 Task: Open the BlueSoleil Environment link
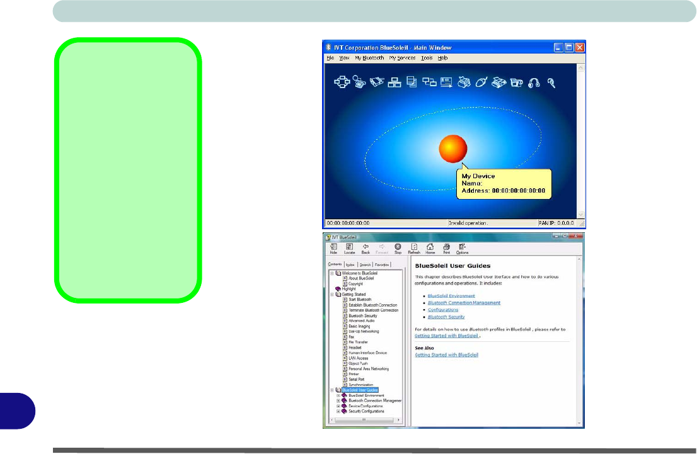[x=451, y=296]
